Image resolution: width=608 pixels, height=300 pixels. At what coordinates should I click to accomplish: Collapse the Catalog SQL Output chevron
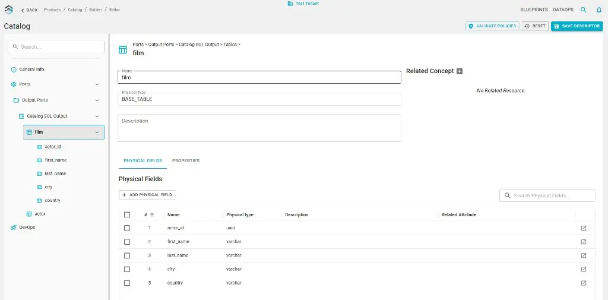point(97,116)
